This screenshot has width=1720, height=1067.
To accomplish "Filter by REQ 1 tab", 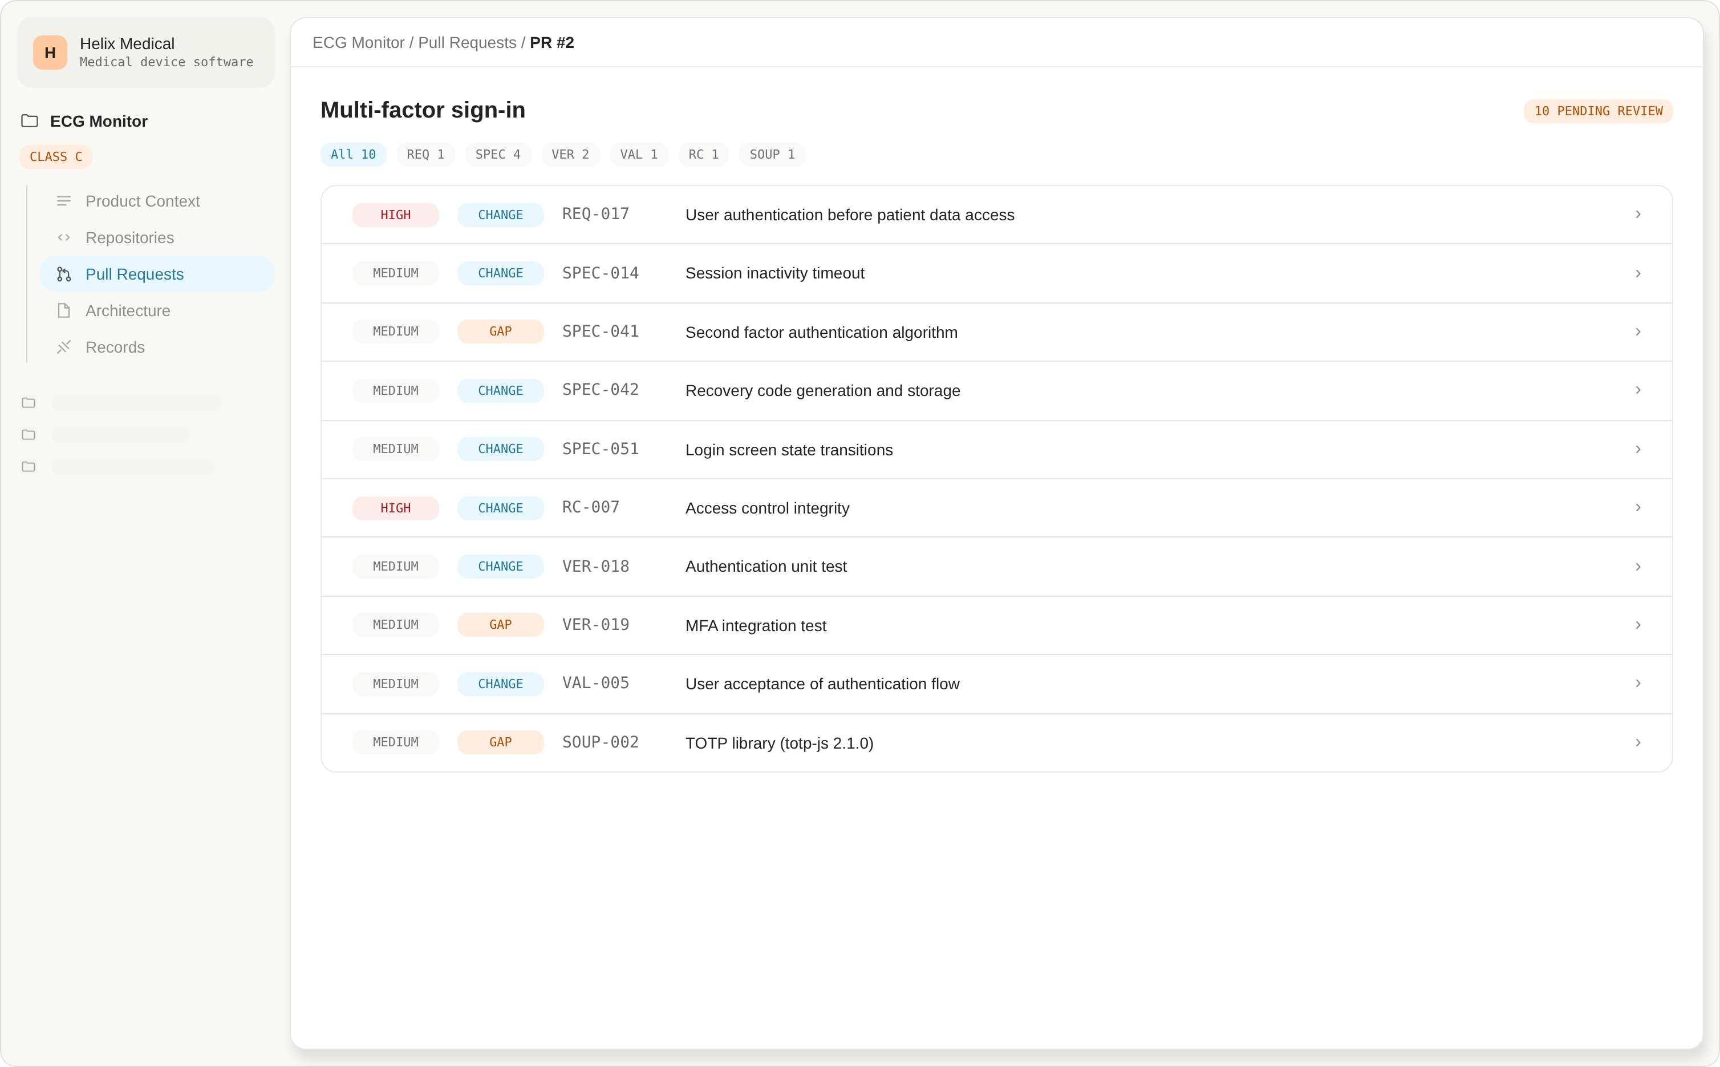I will pos(425,155).
